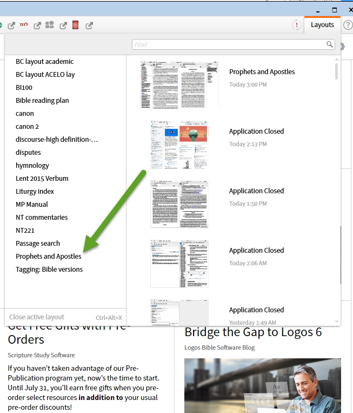This screenshot has width=353, height=413.
Task: Click Scripture Study Software source link
Action: coord(41,355)
